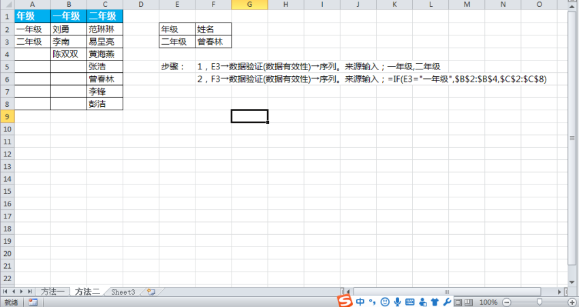This screenshot has height=307, width=579.
Task: Go to first sheet with navigation arrow
Action: [5, 292]
